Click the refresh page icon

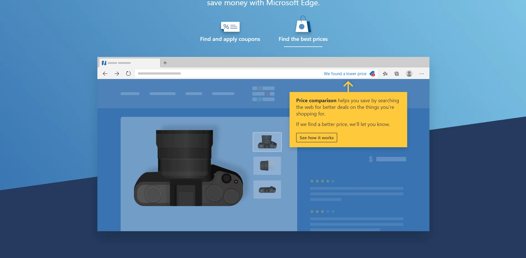point(128,73)
